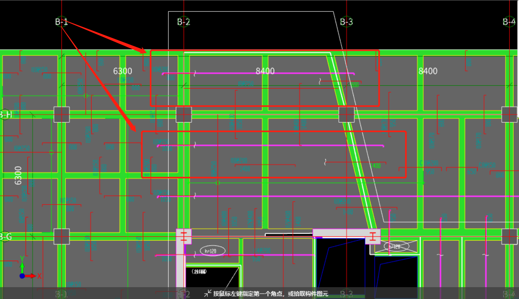Click the snap cursor icon in the prompt bar
The width and height of the screenshot is (519, 299).
(207, 293)
